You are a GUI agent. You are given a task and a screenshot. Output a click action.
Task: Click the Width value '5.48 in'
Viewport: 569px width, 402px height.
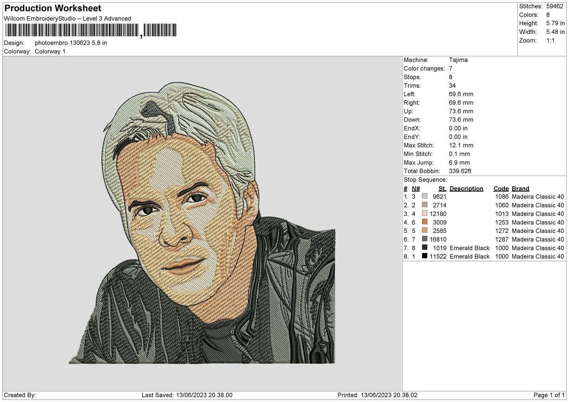pyautogui.click(x=555, y=32)
